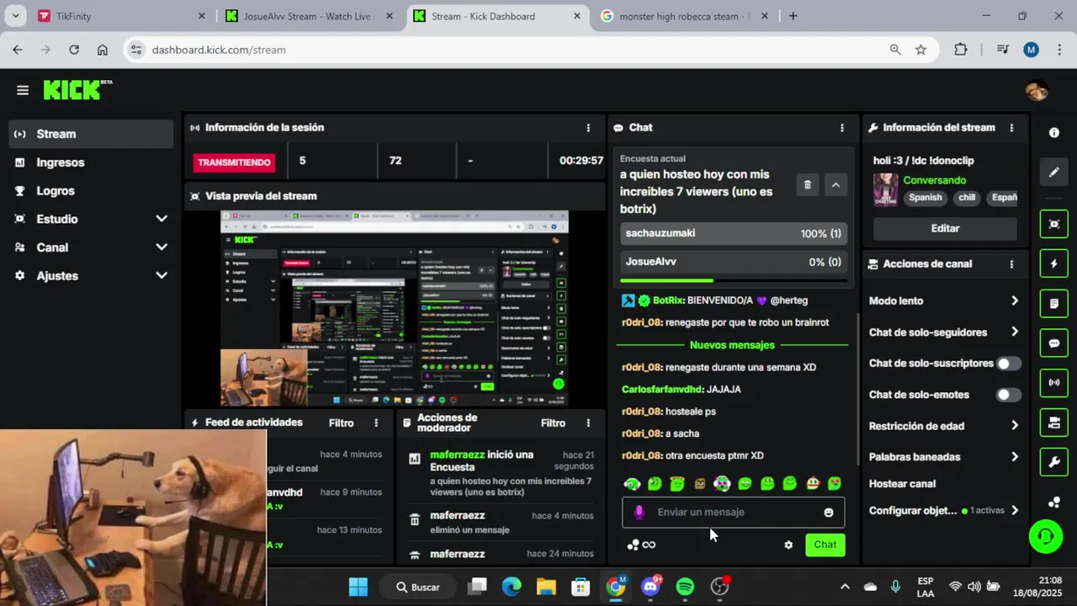Toggle the moderator log document icon
This screenshot has height=606, width=1077.
click(x=1054, y=303)
